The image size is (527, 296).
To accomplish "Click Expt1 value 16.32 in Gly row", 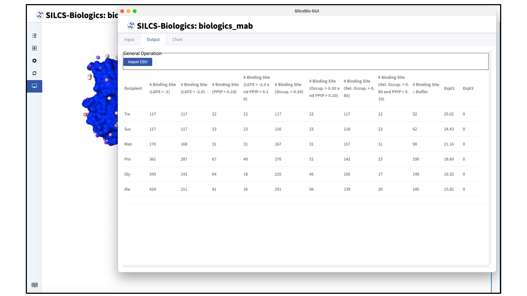I will [449, 174].
